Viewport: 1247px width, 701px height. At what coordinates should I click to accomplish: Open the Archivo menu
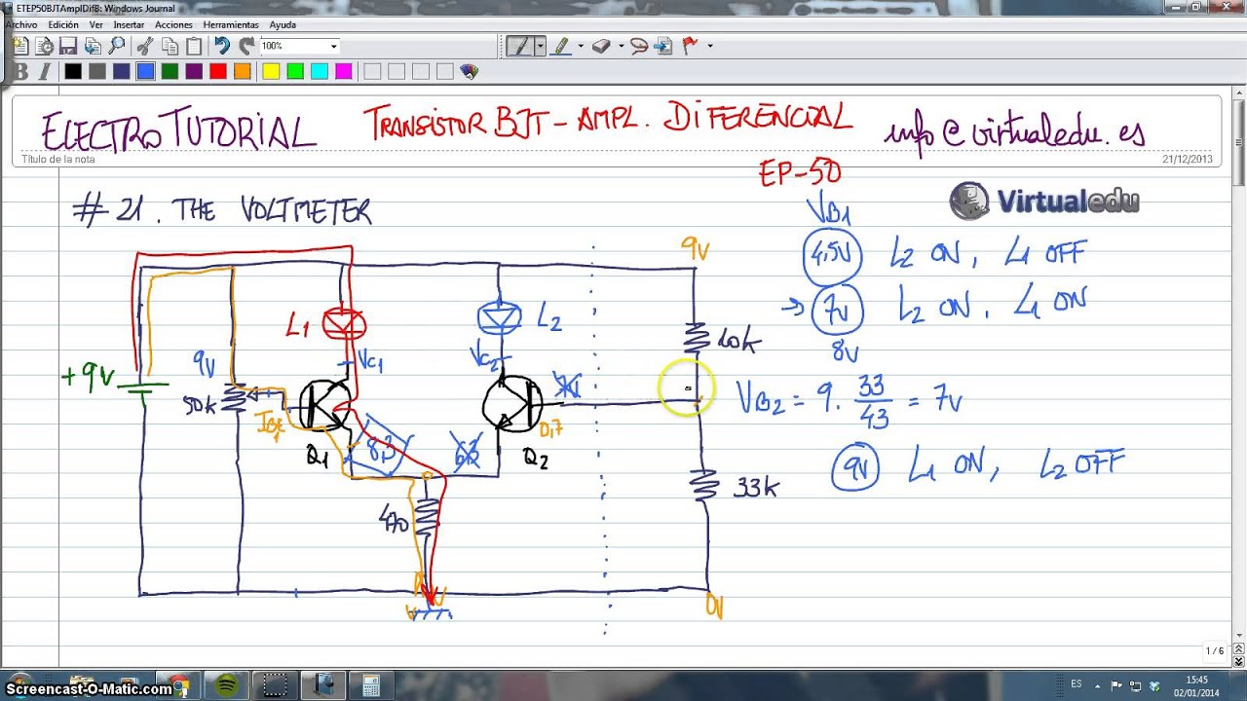pyautogui.click(x=21, y=24)
